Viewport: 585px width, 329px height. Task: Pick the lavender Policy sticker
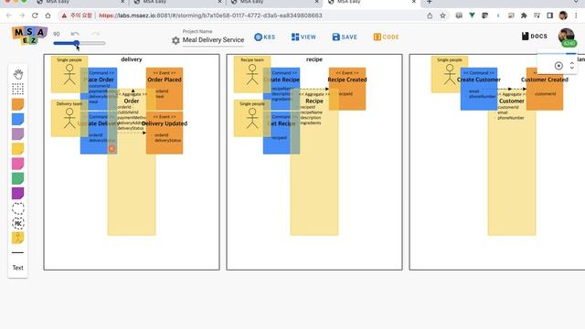pyautogui.click(x=18, y=134)
